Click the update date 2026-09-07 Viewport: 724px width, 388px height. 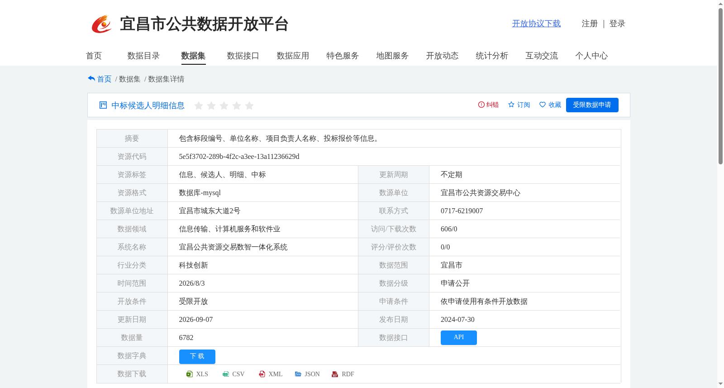(196, 320)
